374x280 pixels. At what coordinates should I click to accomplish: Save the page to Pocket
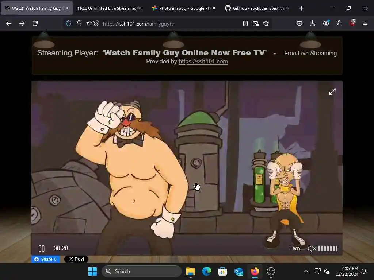coord(299,23)
